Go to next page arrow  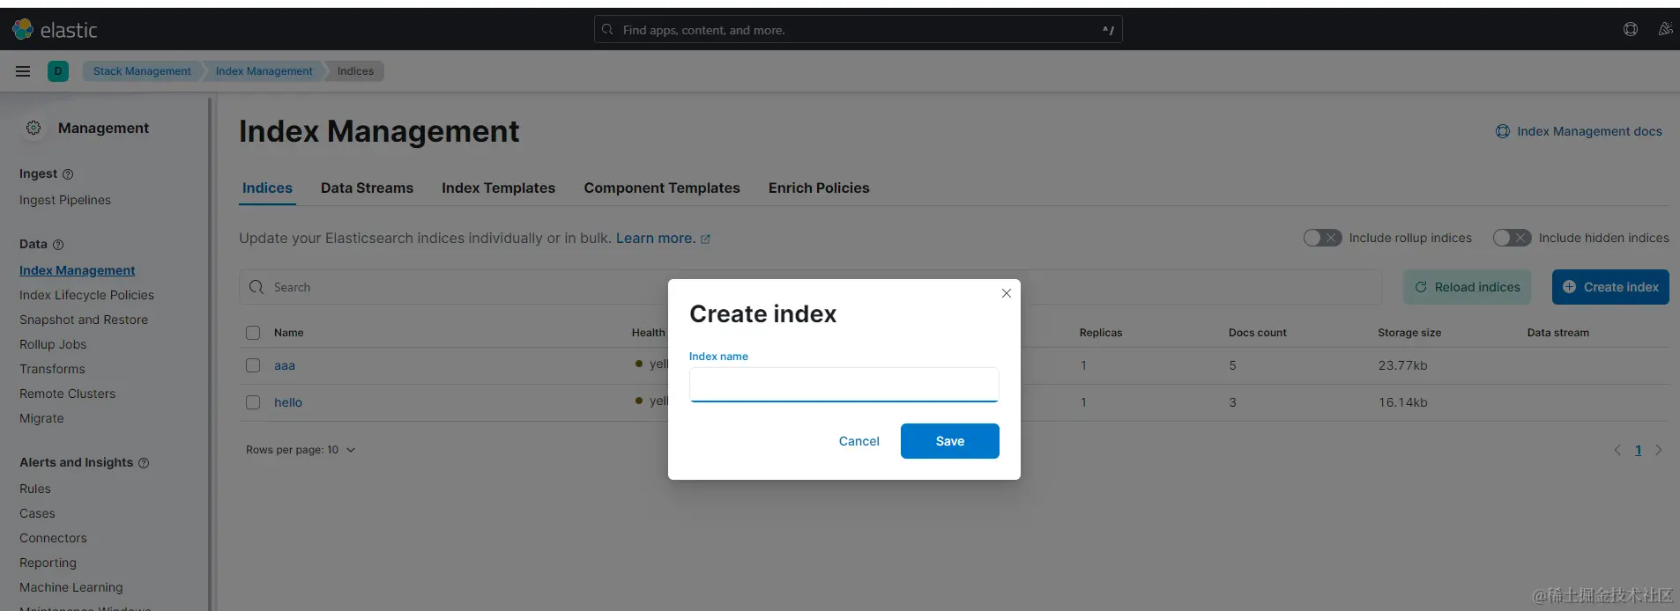(x=1659, y=450)
